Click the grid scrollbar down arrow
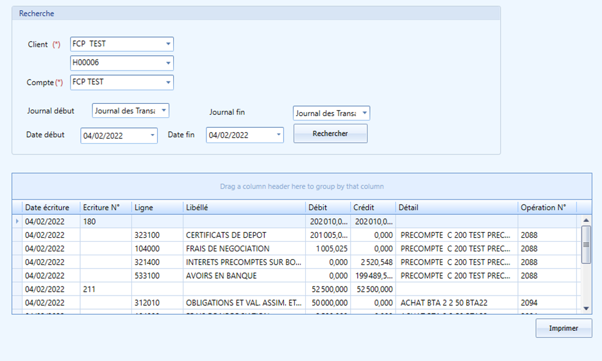 coord(586,308)
